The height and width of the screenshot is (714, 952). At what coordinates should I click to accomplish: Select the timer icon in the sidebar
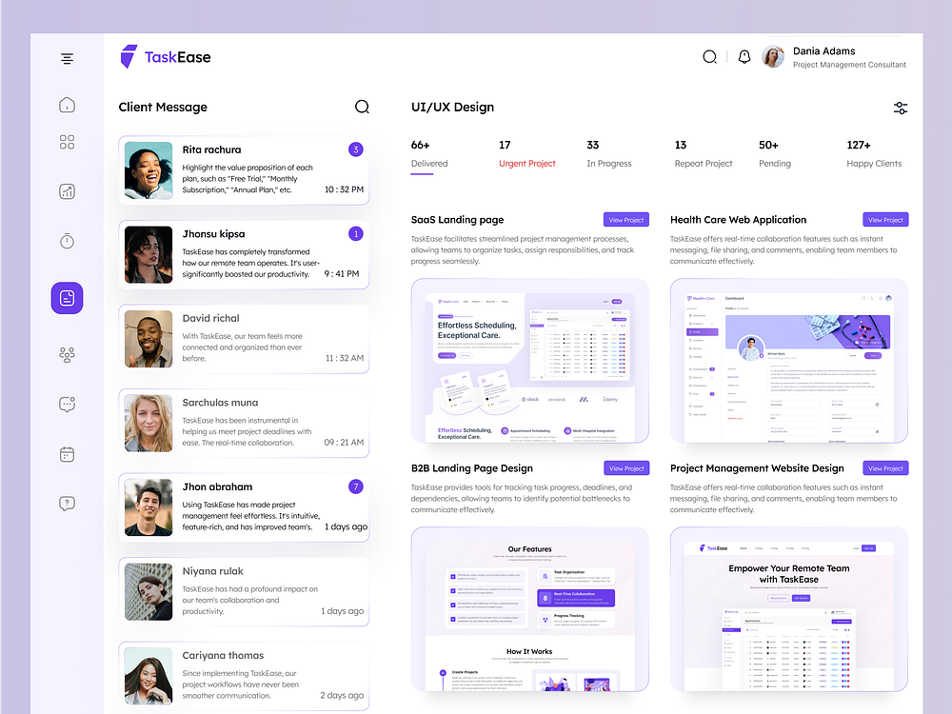[67, 241]
